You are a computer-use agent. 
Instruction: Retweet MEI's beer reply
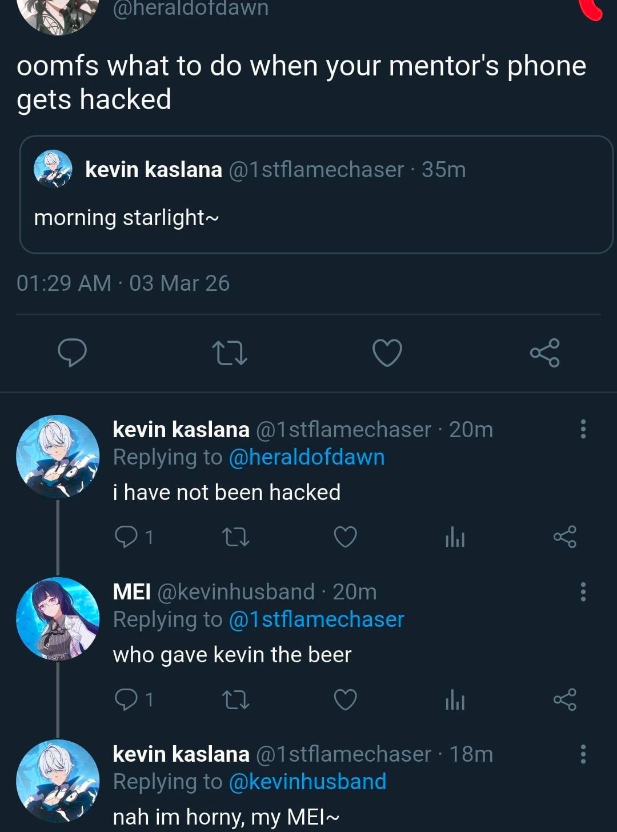click(235, 699)
